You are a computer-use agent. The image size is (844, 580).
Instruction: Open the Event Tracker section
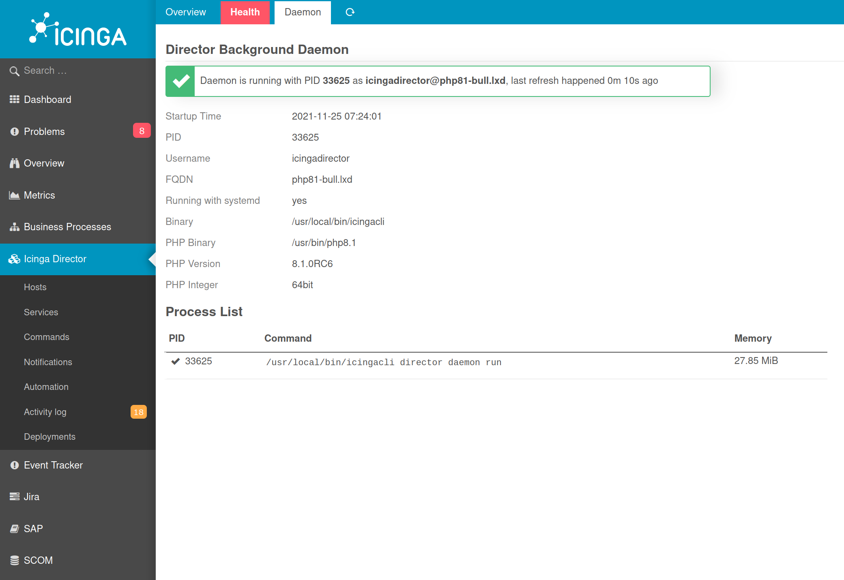pyautogui.click(x=53, y=465)
